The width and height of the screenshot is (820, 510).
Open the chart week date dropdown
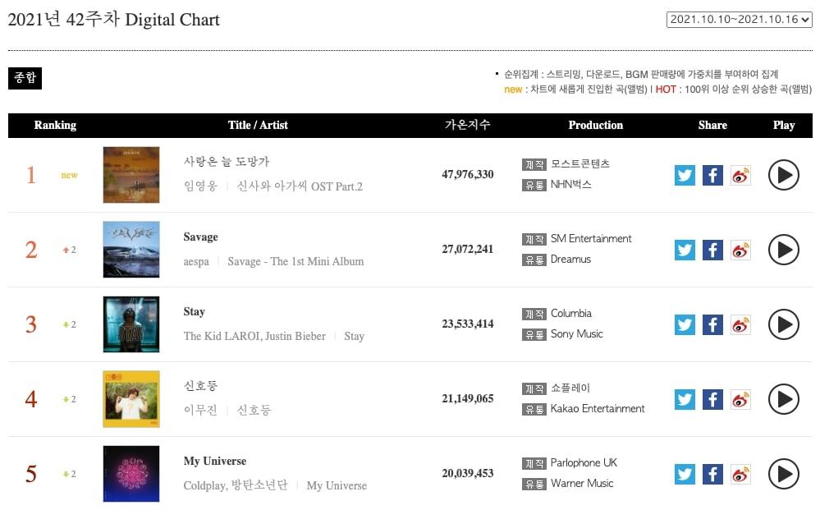(x=739, y=19)
